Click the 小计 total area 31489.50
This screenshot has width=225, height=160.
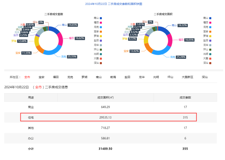tap(106, 149)
